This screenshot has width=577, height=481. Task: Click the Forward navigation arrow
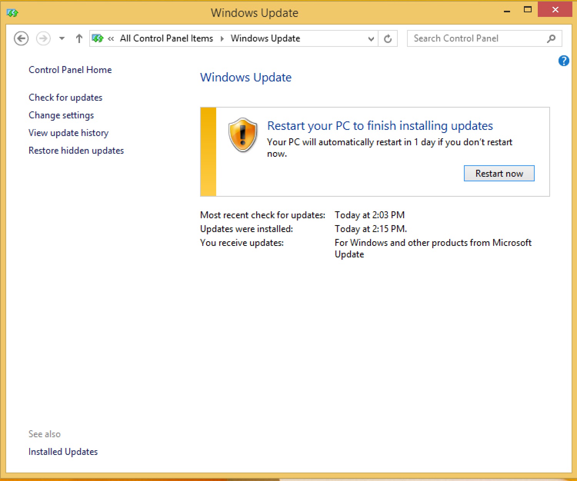pos(43,38)
